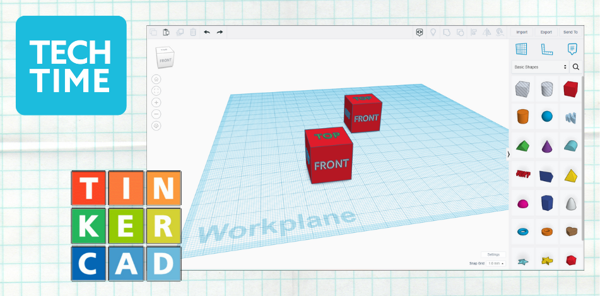Toggle the view notes eye icon

pyautogui.click(x=420, y=33)
